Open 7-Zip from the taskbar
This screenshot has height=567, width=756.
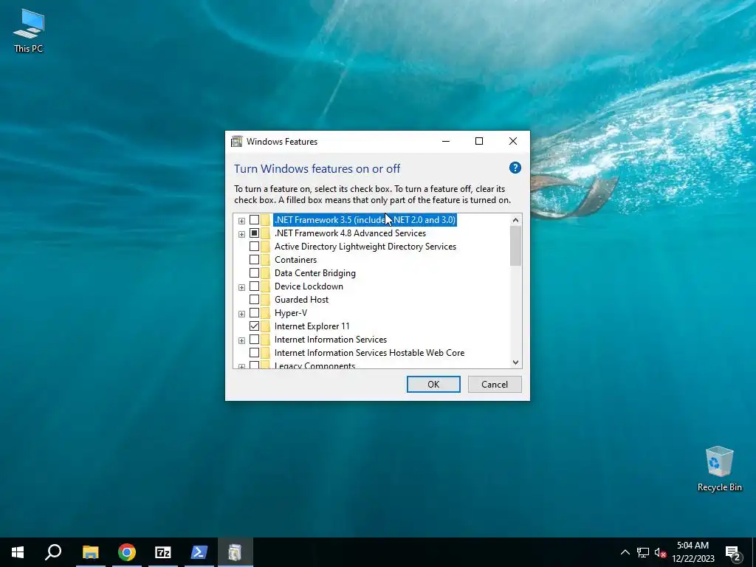tap(163, 552)
